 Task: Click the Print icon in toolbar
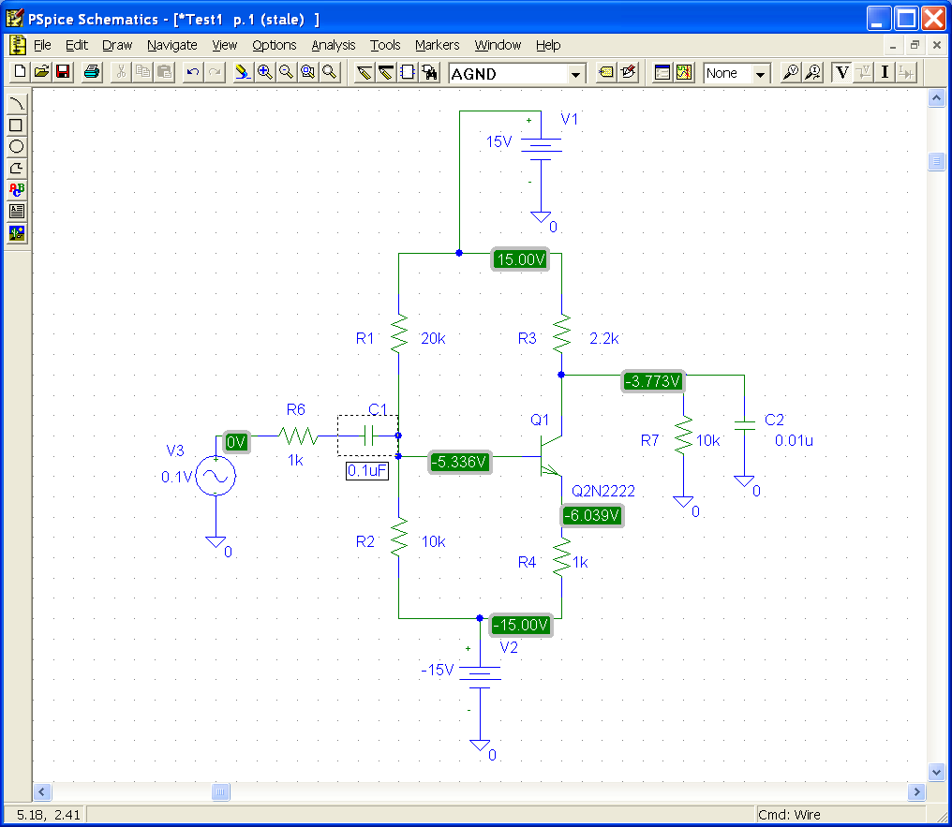point(92,72)
